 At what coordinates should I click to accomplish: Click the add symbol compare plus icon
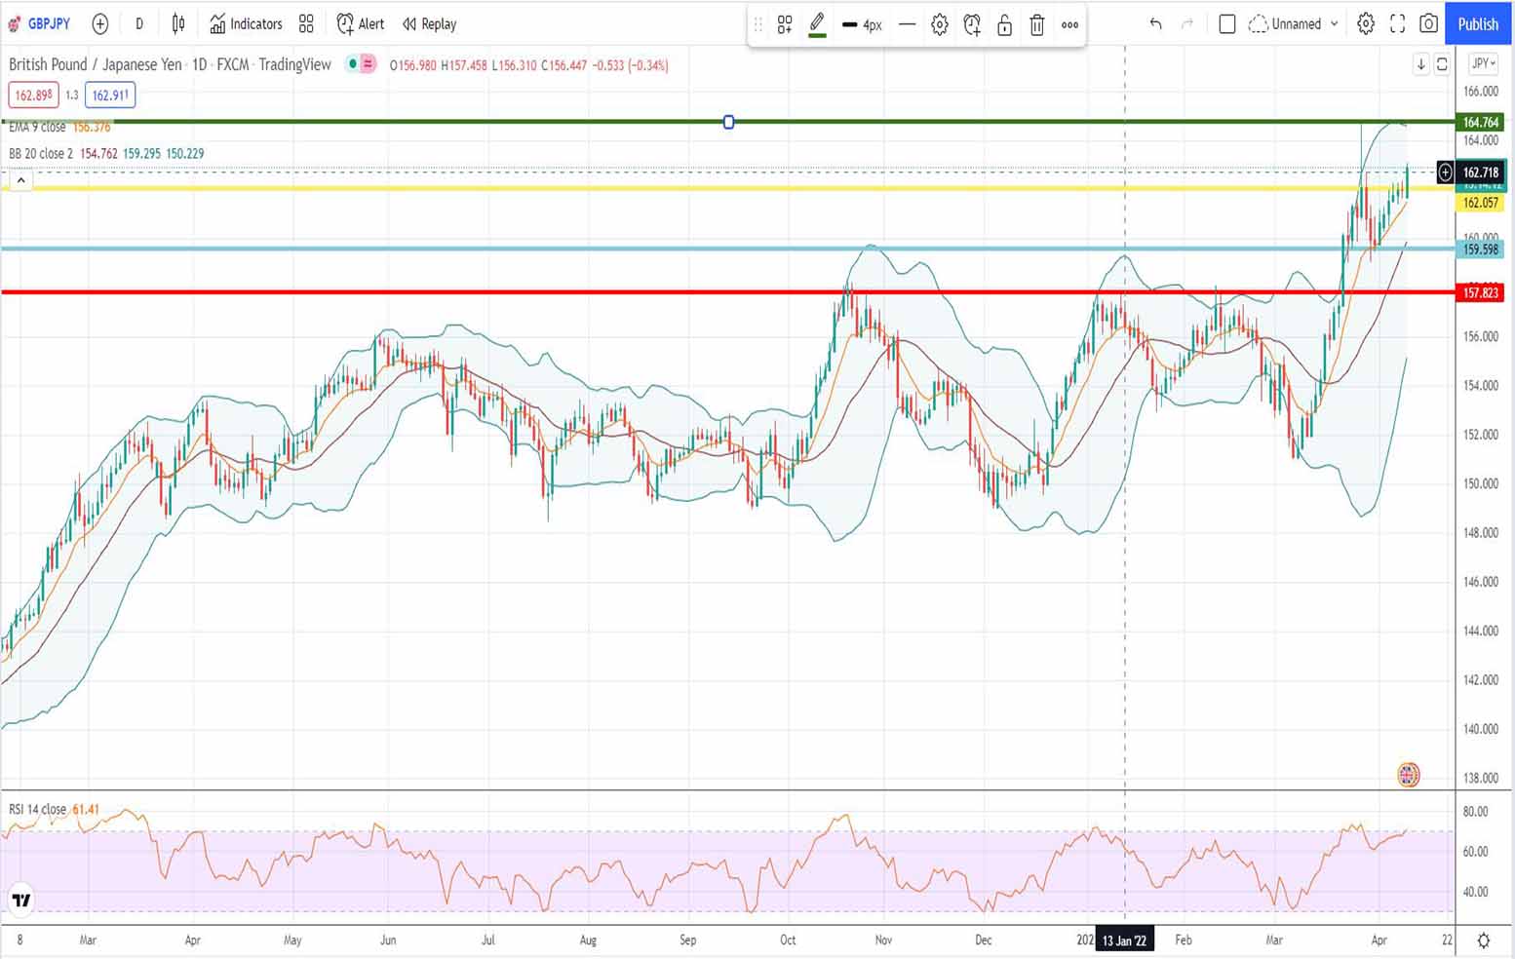tap(99, 24)
